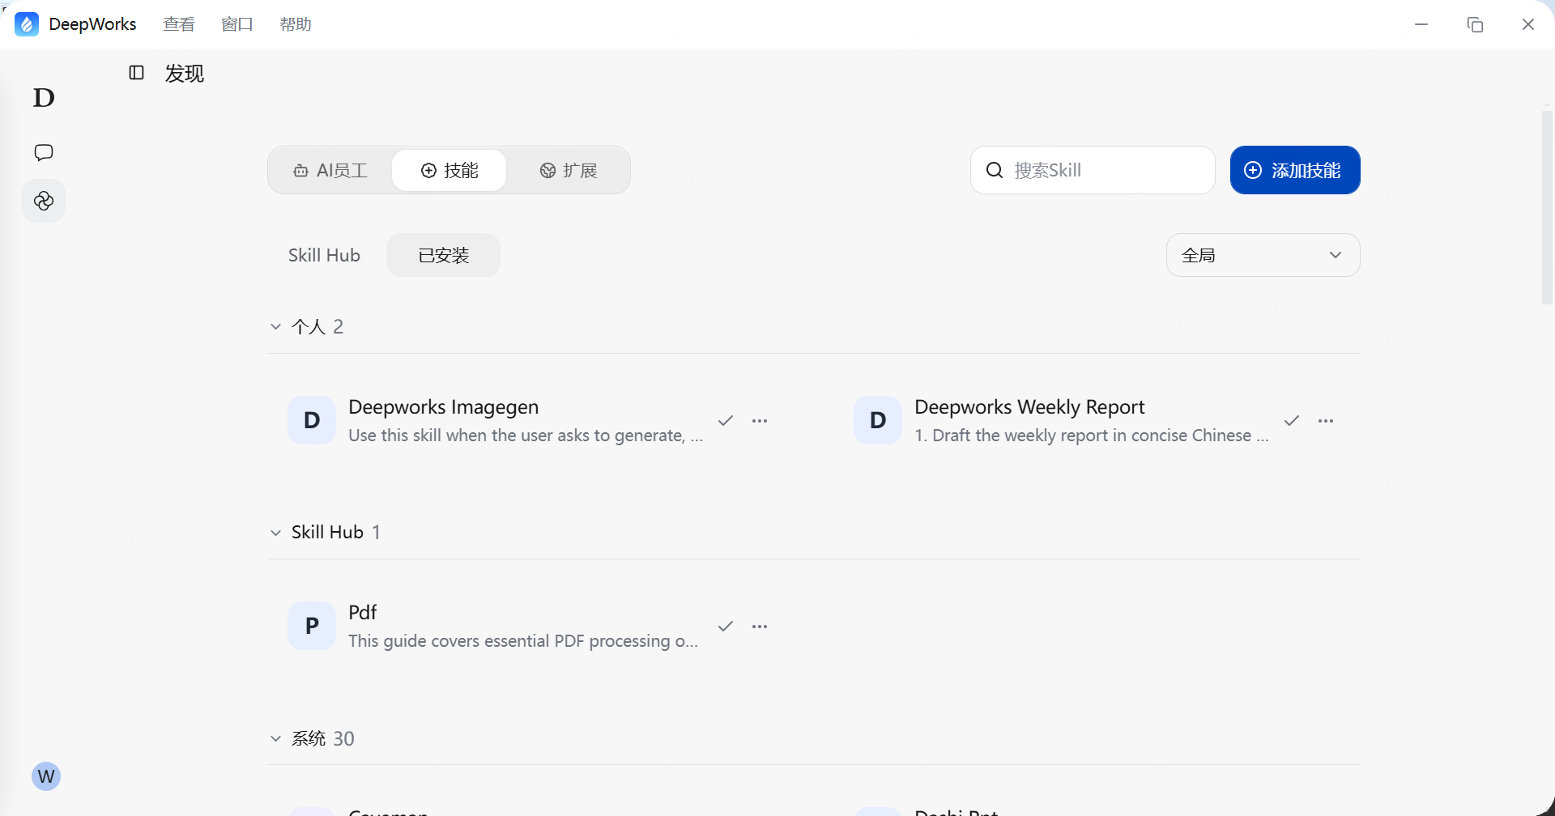Image resolution: width=1555 pixels, height=816 pixels.
Task: Select the discover sidebar icon
Action: point(44,201)
